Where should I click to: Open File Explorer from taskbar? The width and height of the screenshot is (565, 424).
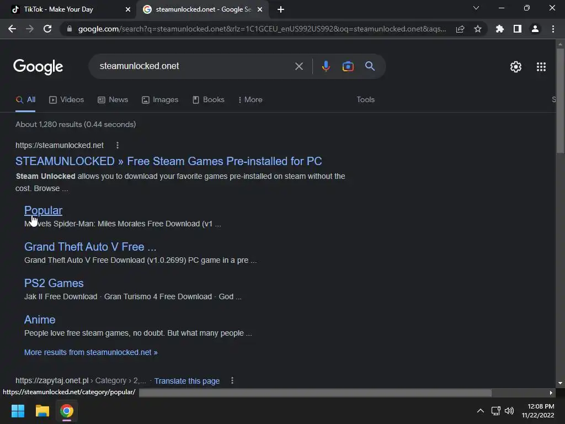(42, 411)
